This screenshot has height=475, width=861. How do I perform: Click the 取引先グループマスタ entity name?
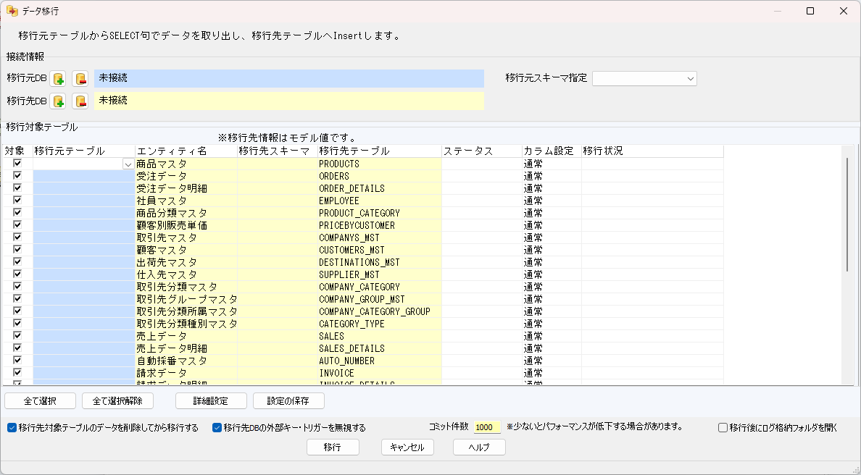pos(187,300)
